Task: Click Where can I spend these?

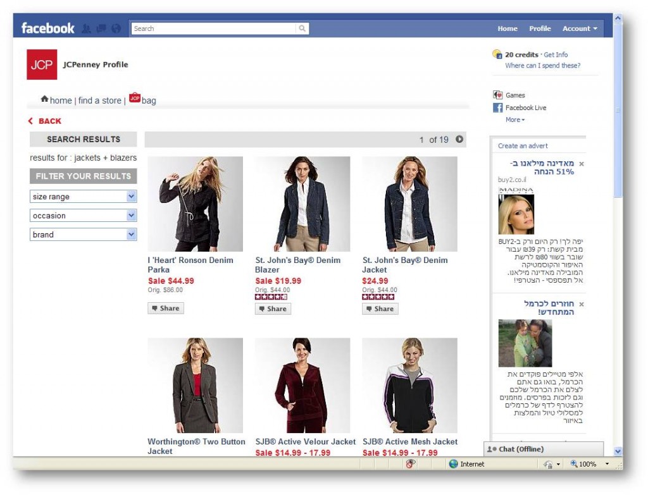Action: coord(542,65)
